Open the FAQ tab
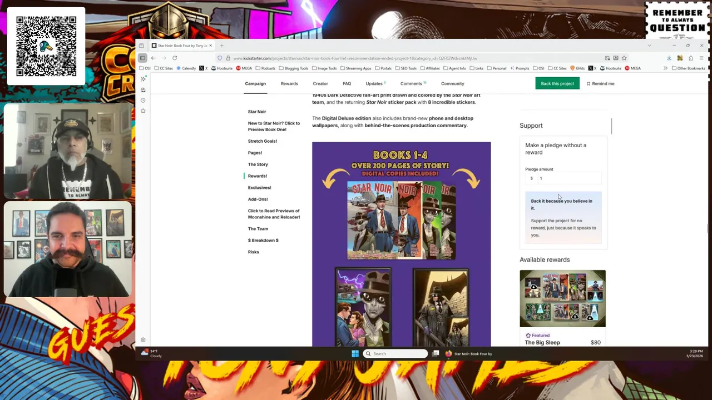This screenshot has width=712, height=400. click(347, 83)
